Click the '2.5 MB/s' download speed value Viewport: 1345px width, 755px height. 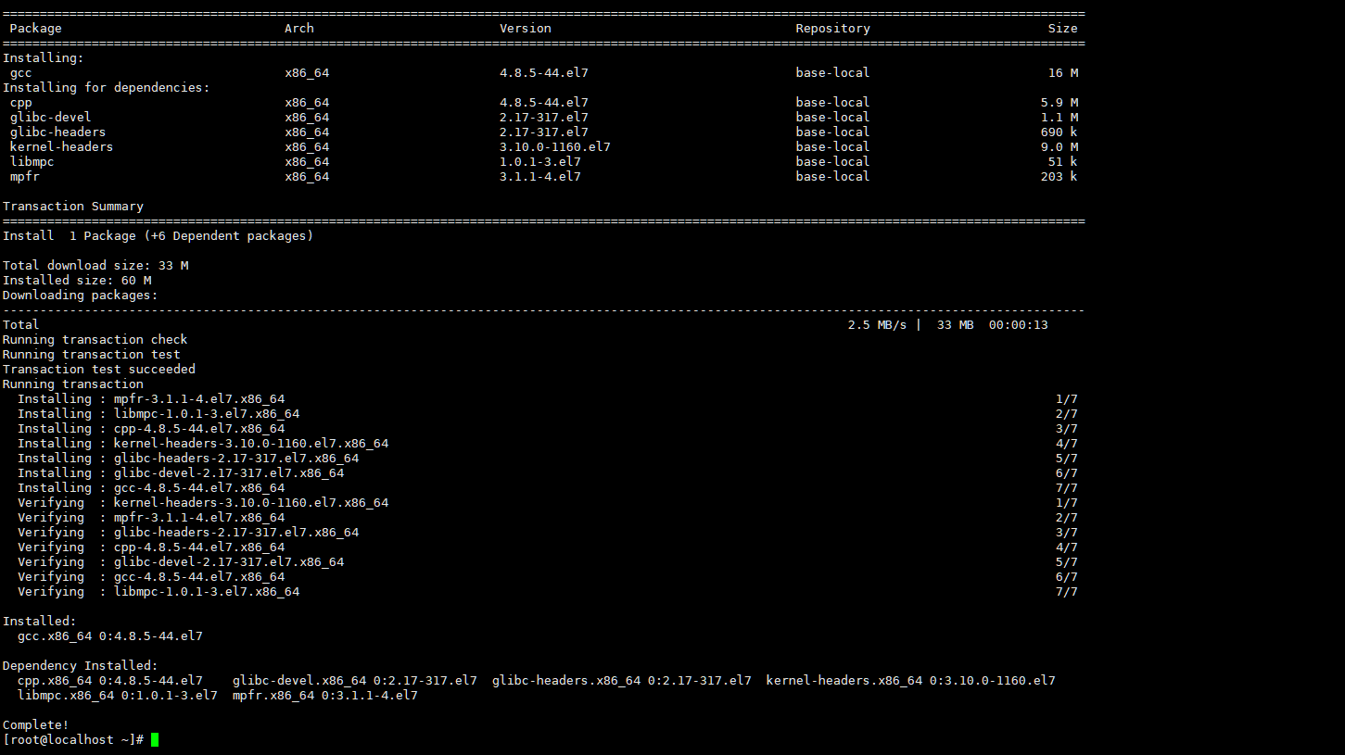tap(878, 324)
